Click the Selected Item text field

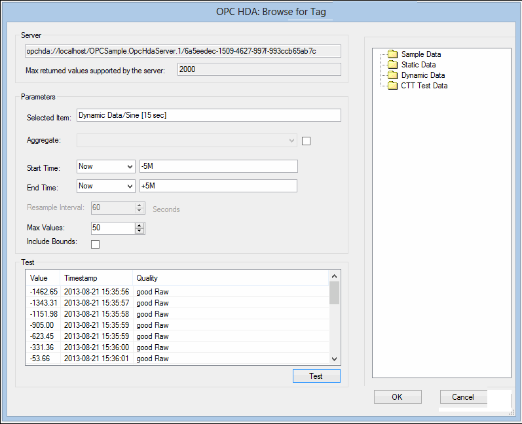(x=208, y=115)
